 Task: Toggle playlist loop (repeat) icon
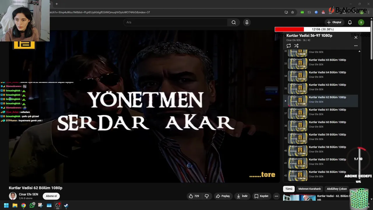pos(288,46)
